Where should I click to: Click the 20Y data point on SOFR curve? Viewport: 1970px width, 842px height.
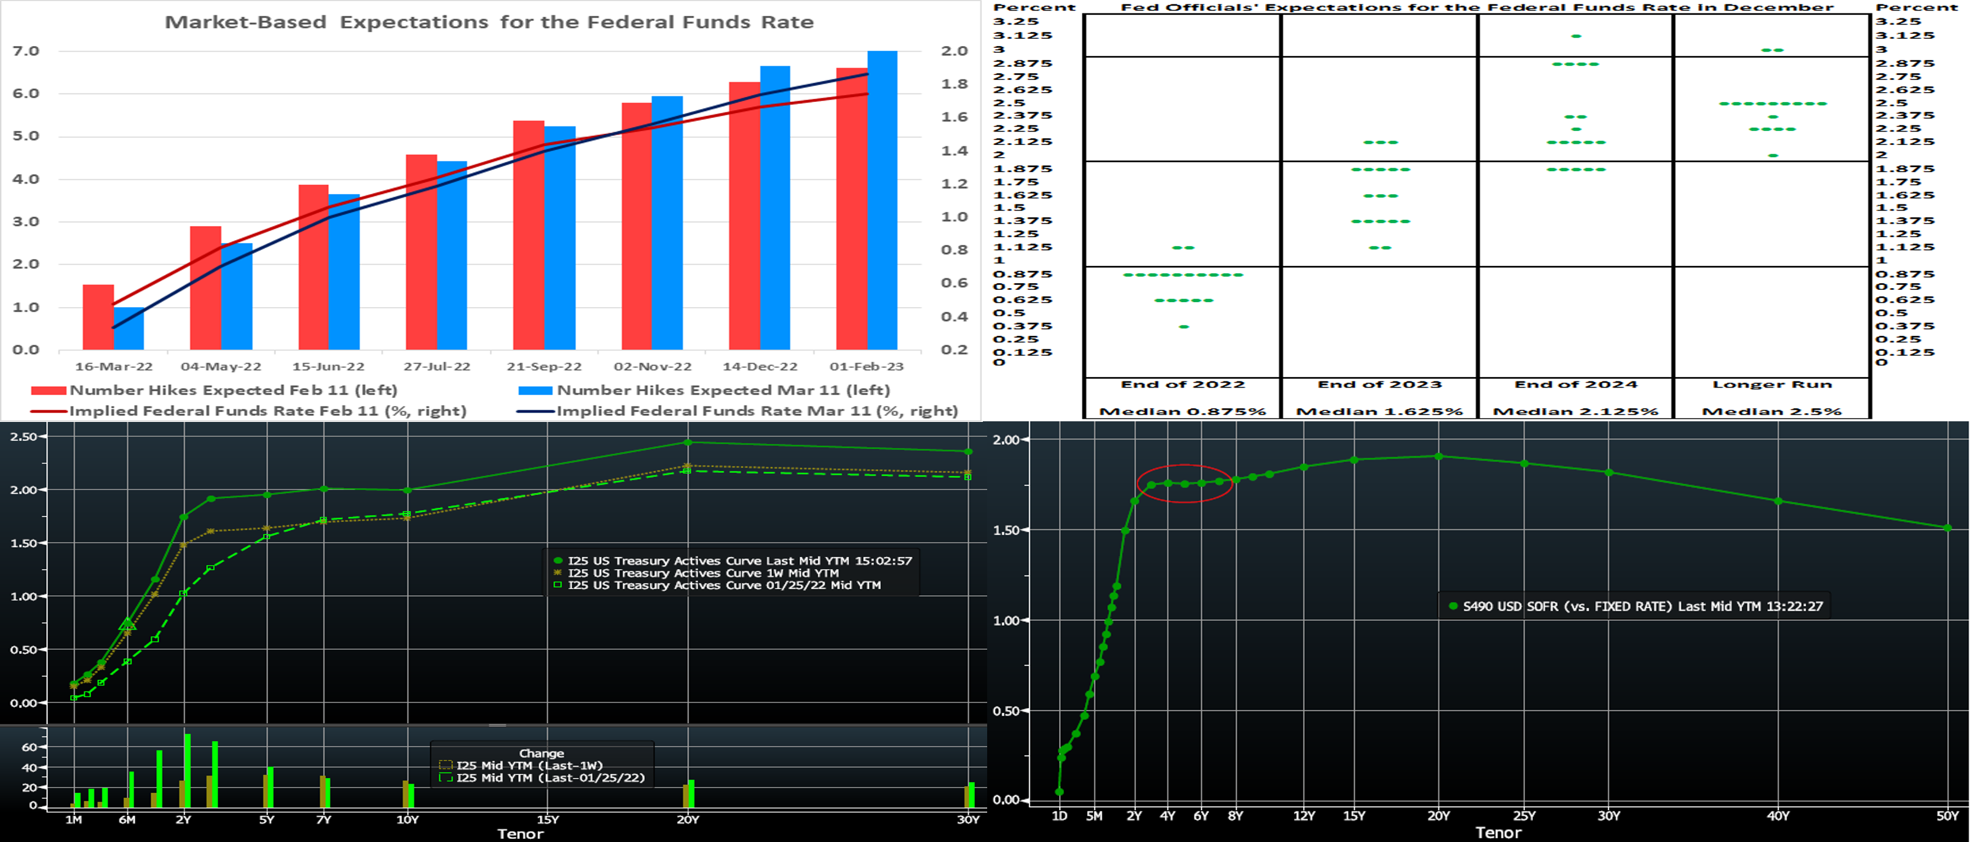point(1438,456)
